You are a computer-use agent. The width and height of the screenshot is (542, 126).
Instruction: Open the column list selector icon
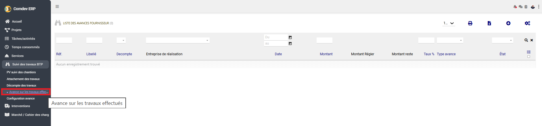pos(529,52)
